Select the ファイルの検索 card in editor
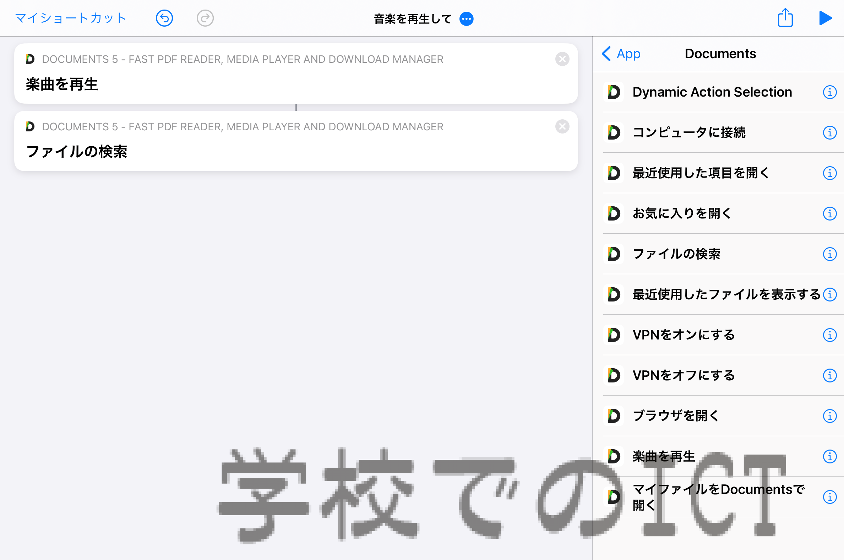Viewport: 844px width, 560px height. (296, 141)
